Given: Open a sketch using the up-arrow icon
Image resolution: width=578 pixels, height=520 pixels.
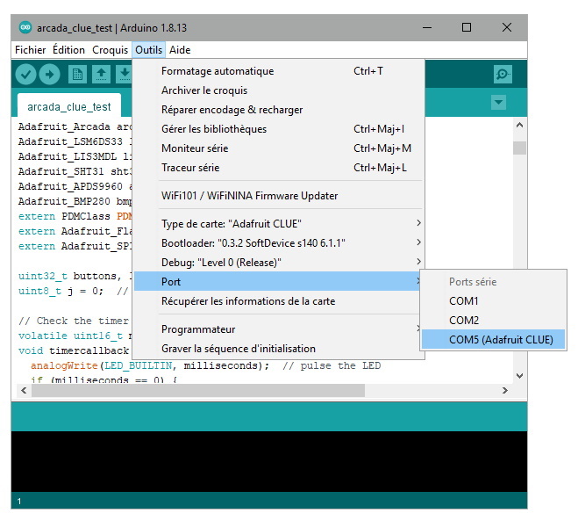Looking at the screenshot, I should pos(101,75).
